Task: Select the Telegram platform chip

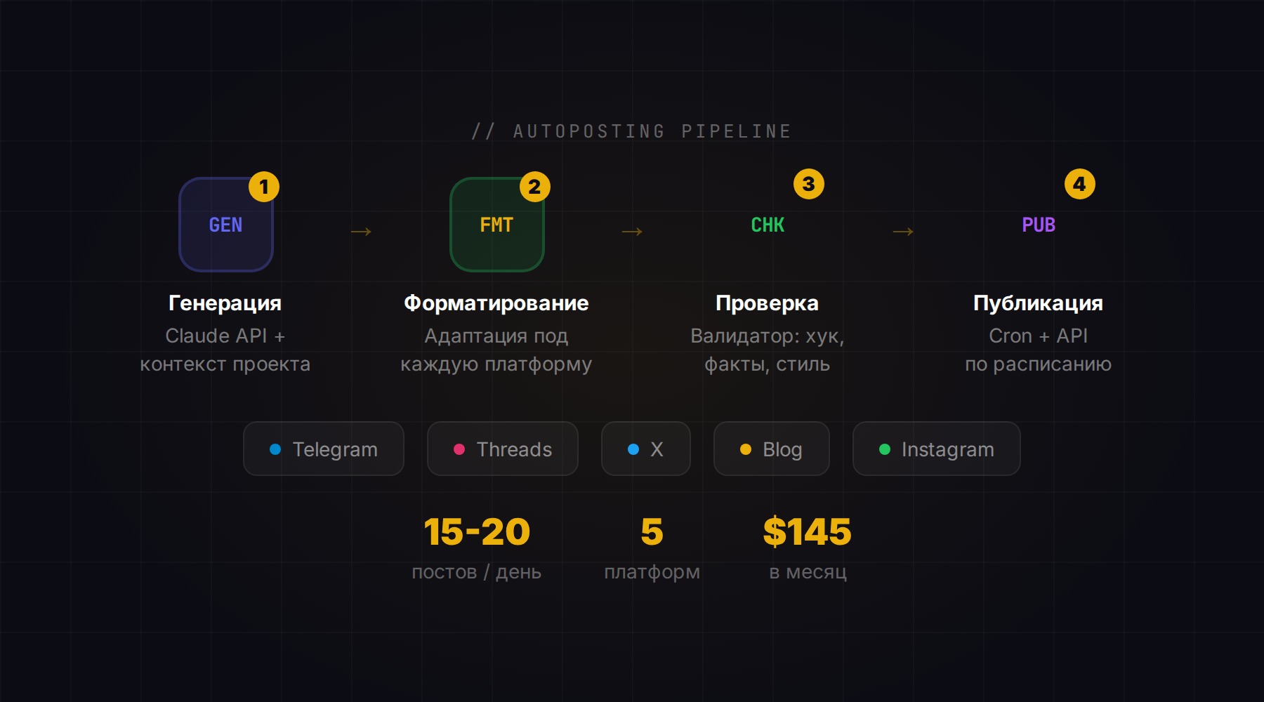Action: [x=324, y=449]
